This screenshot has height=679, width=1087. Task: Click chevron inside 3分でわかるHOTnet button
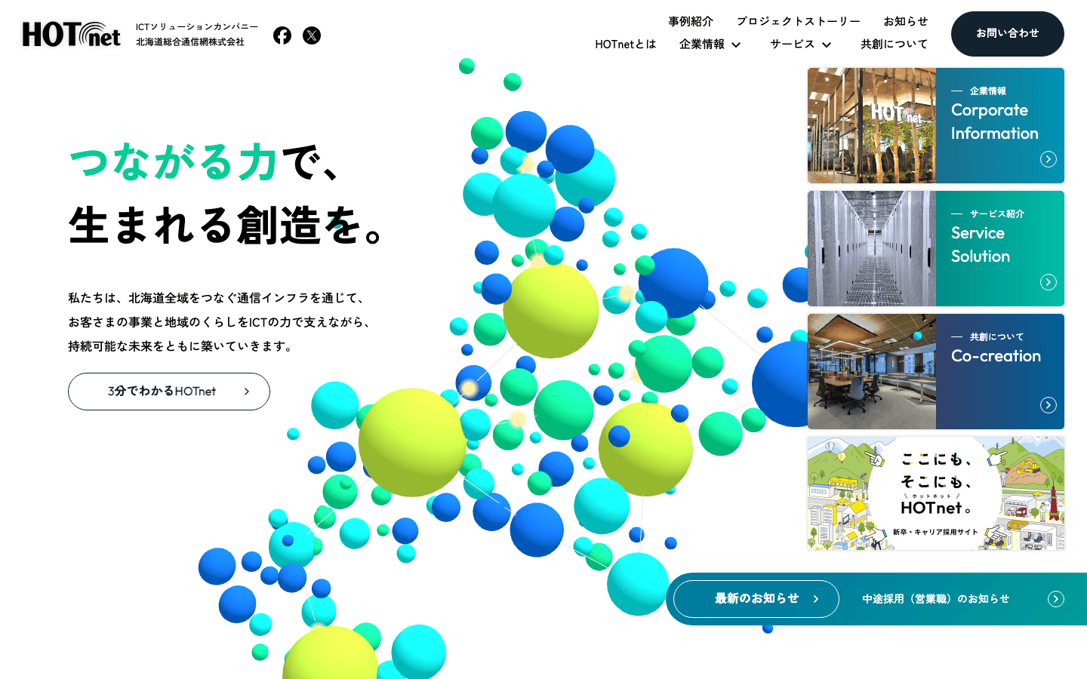246,392
